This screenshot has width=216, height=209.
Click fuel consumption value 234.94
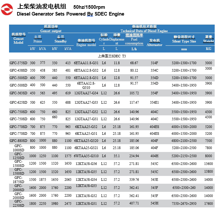[134, 156]
